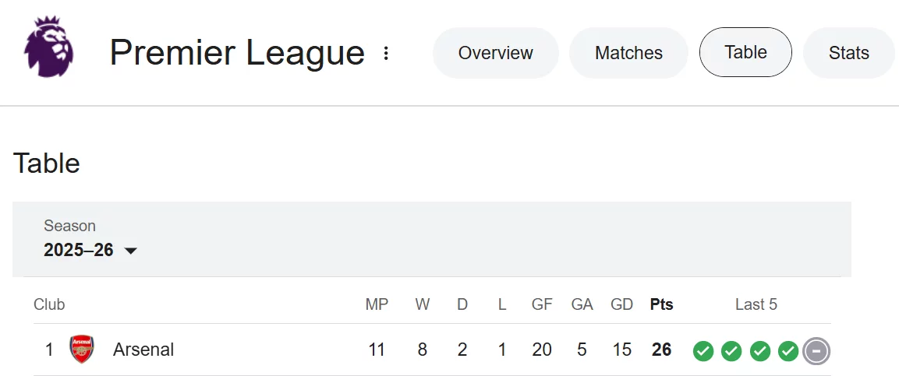Open the three-dot more options menu
The height and width of the screenshot is (376, 899).
tap(386, 53)
